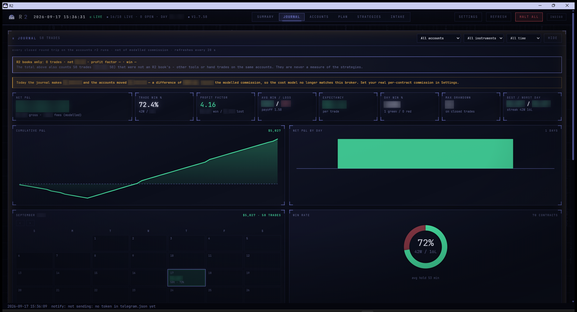Click the green Net P&L by day bar
Image resolution: width=577 pixels, height=312 pixels.
point(425,154)
